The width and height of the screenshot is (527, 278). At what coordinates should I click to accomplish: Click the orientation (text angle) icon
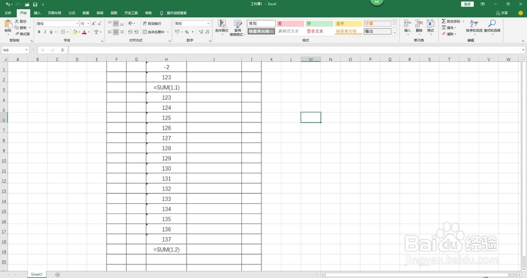130,24
